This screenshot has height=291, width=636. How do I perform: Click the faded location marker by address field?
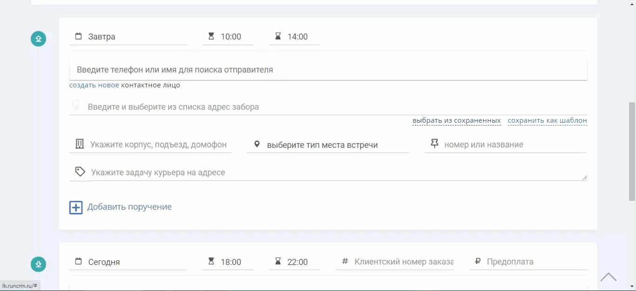click(75, 106)
